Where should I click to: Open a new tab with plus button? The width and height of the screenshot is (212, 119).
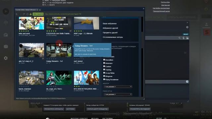[40, 10]
